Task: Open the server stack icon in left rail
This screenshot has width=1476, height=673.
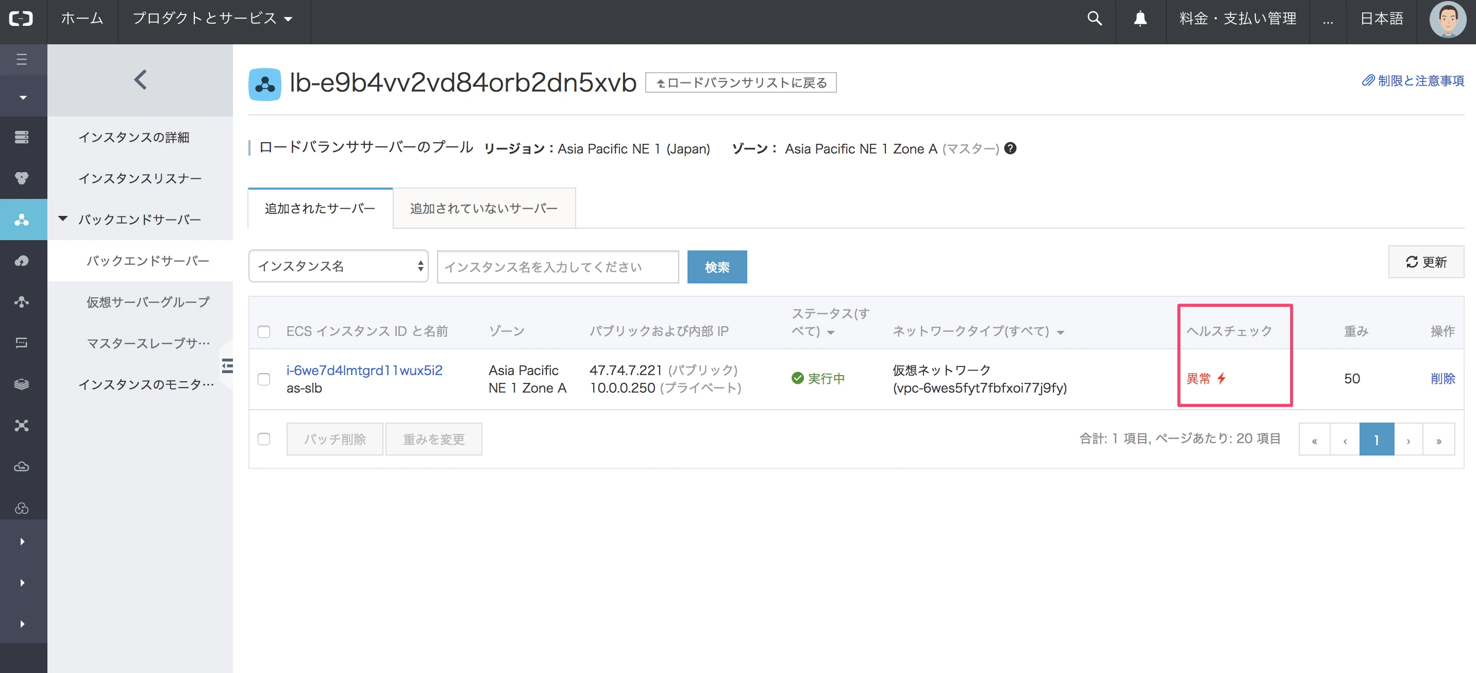Action: pyautogui.click(x=22, y=137)
